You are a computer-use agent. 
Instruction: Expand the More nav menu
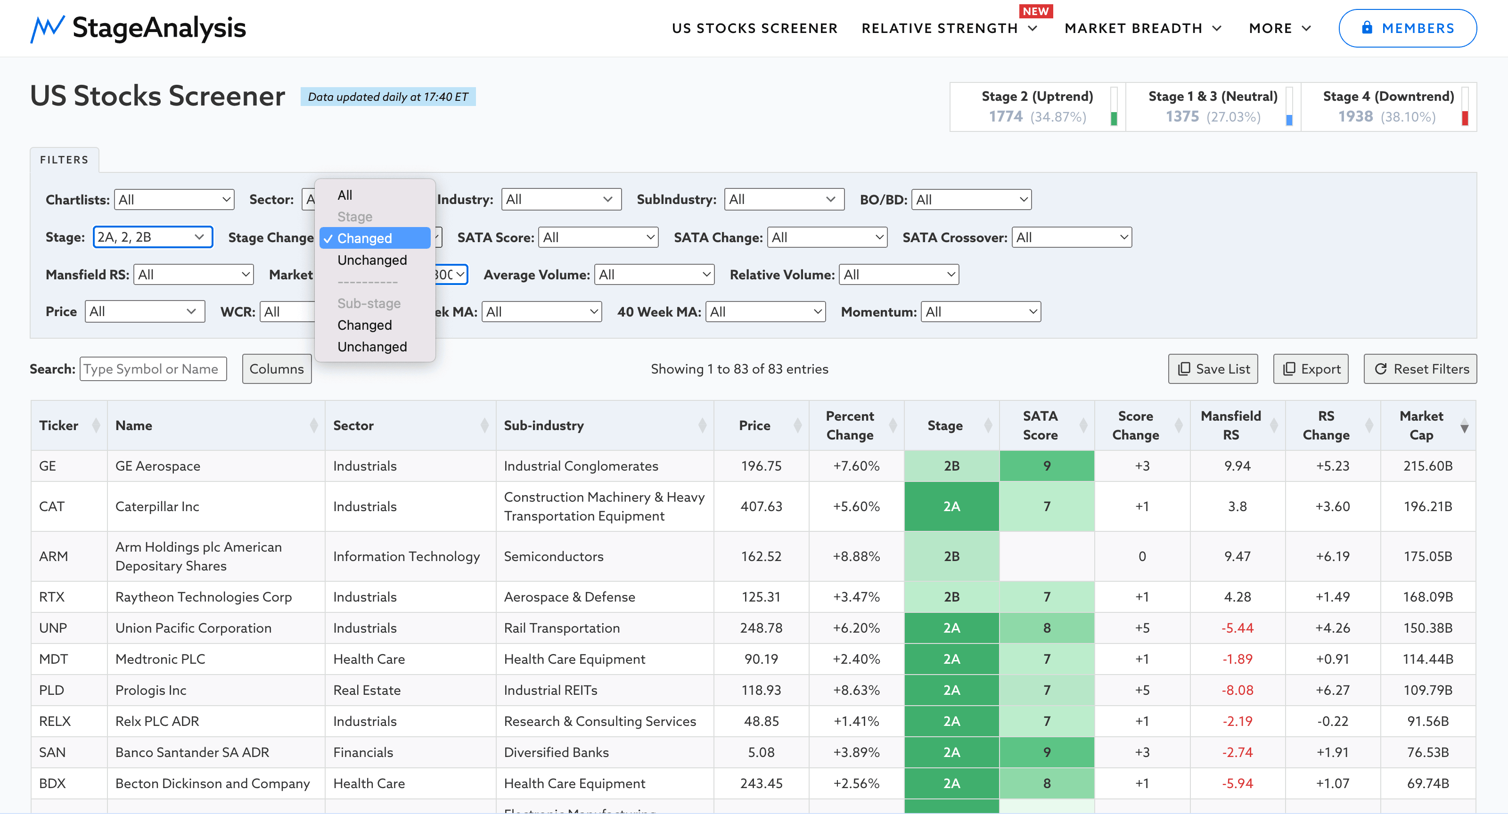click(x=1280, y=28)
